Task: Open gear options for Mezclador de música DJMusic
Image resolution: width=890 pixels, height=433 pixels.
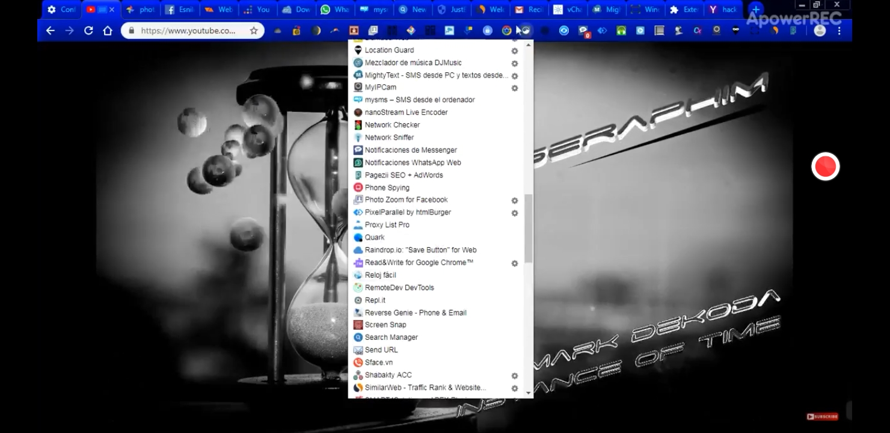Action: [515, 63]
